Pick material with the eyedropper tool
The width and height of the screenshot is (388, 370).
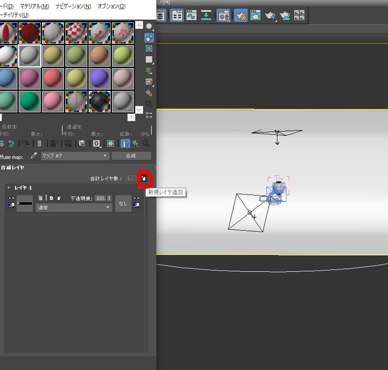click(33, 156)
